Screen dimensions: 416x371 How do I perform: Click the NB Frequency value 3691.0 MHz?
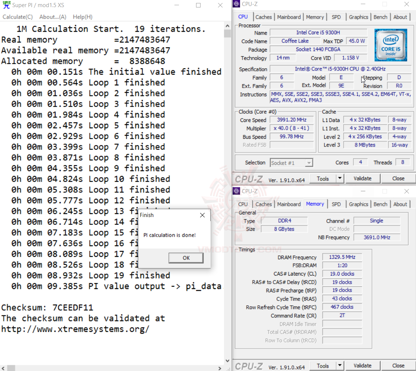377,238
